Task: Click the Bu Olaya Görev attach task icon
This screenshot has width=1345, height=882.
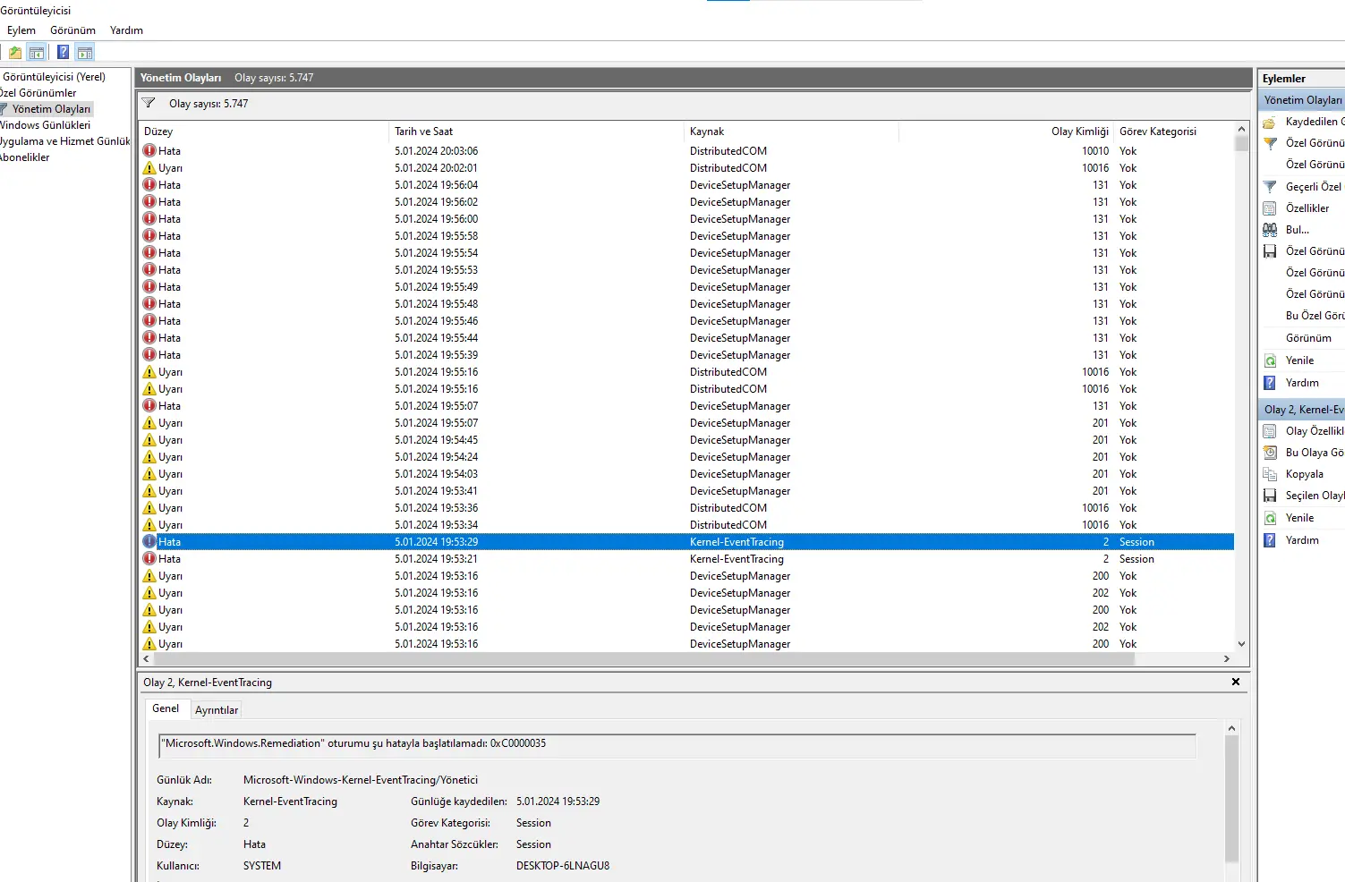Action: [x=1270, y=453]
